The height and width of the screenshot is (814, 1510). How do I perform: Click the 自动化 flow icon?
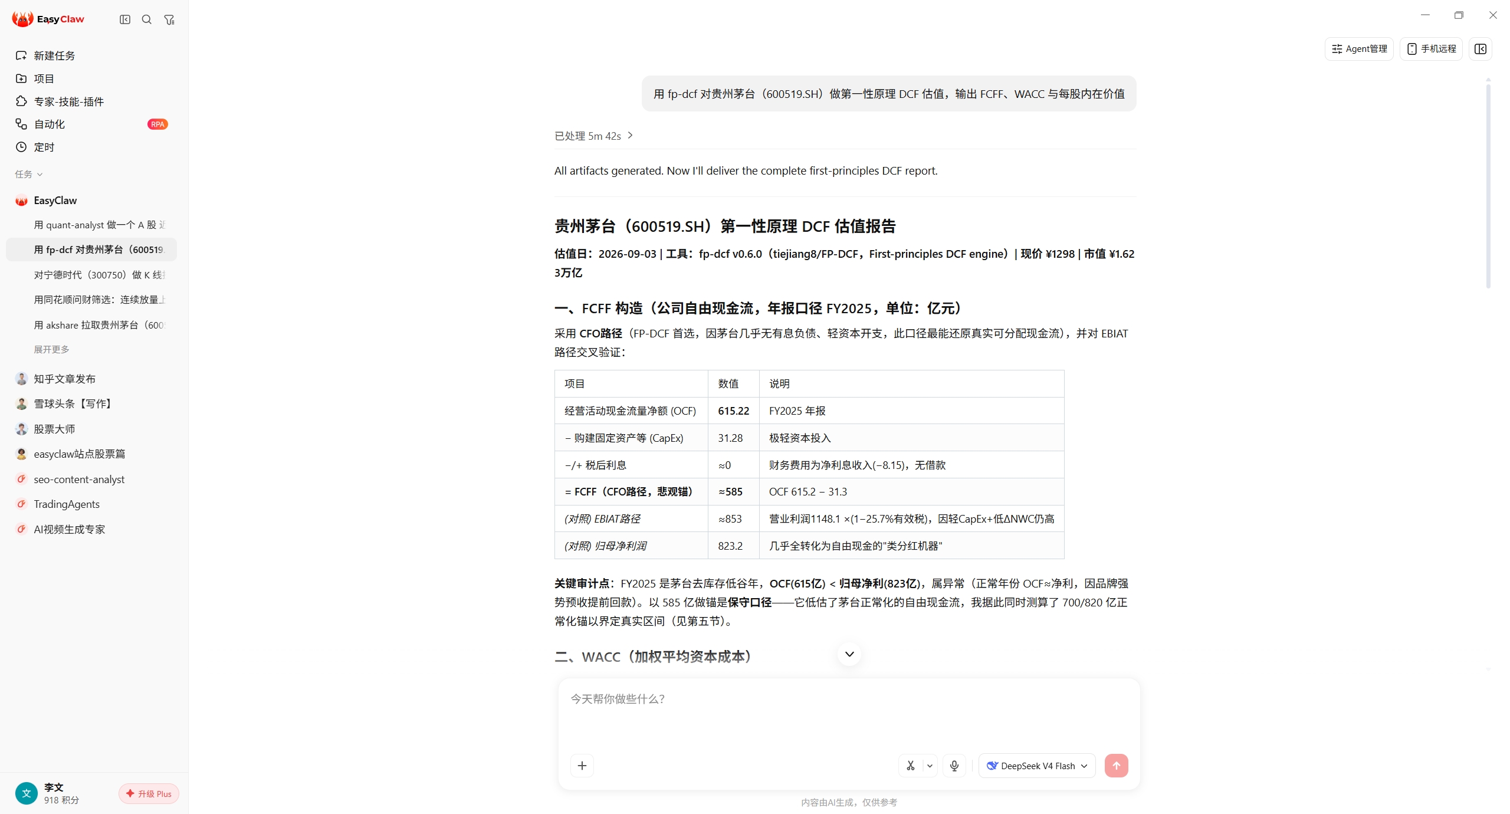21,124
